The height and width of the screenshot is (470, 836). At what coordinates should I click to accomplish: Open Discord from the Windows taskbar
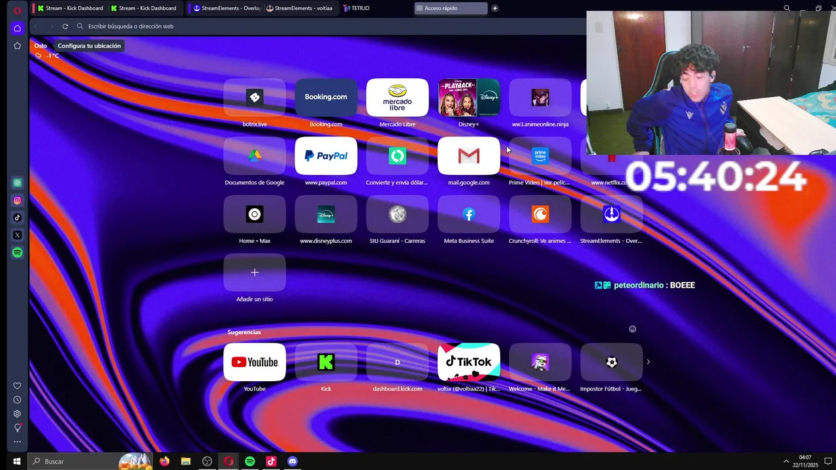(293, 462)
